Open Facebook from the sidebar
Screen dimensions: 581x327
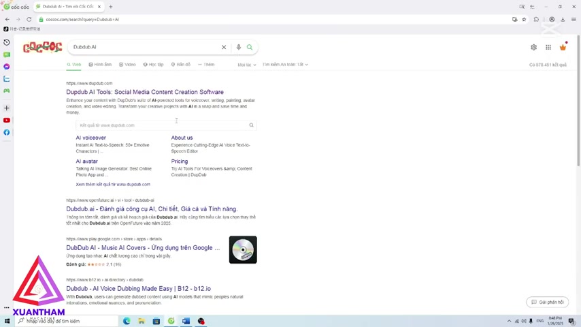(7, 132)
